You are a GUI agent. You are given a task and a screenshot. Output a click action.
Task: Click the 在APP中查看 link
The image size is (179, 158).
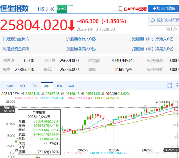click(135, 9)
